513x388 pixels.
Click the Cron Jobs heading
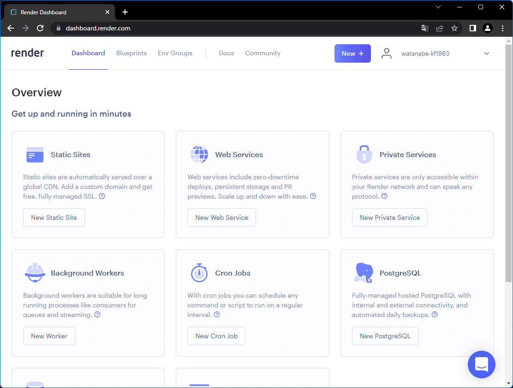click(x=233, y=273)
